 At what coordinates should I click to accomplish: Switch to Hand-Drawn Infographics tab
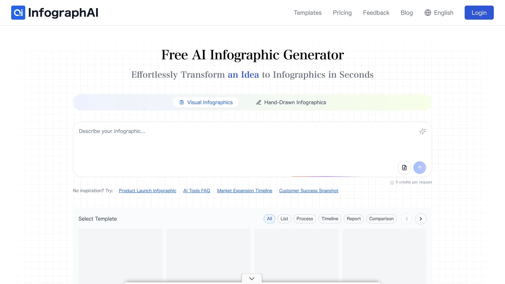pos(291,102)
